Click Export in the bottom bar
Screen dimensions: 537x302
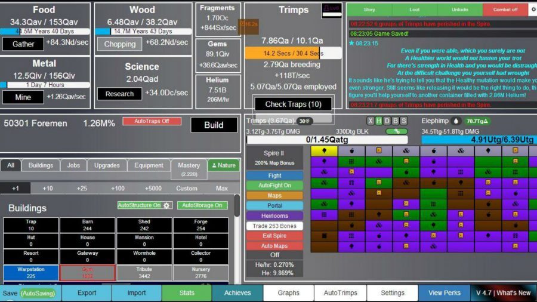[87, 293]
